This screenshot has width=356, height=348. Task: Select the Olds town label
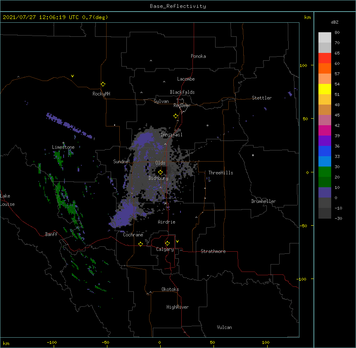point(160,163)
